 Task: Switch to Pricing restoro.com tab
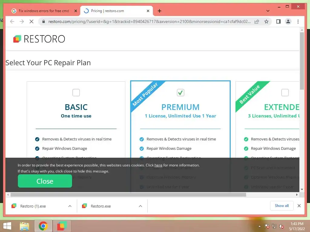116,11
